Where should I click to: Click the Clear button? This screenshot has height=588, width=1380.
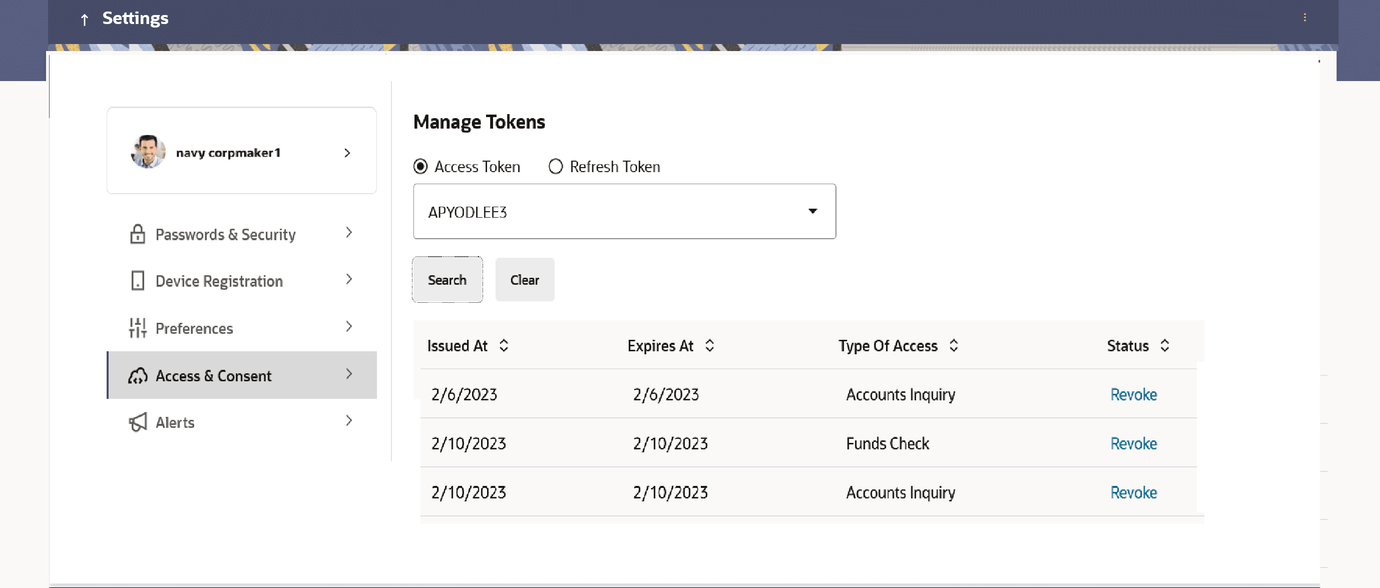(x=524, y=280)
